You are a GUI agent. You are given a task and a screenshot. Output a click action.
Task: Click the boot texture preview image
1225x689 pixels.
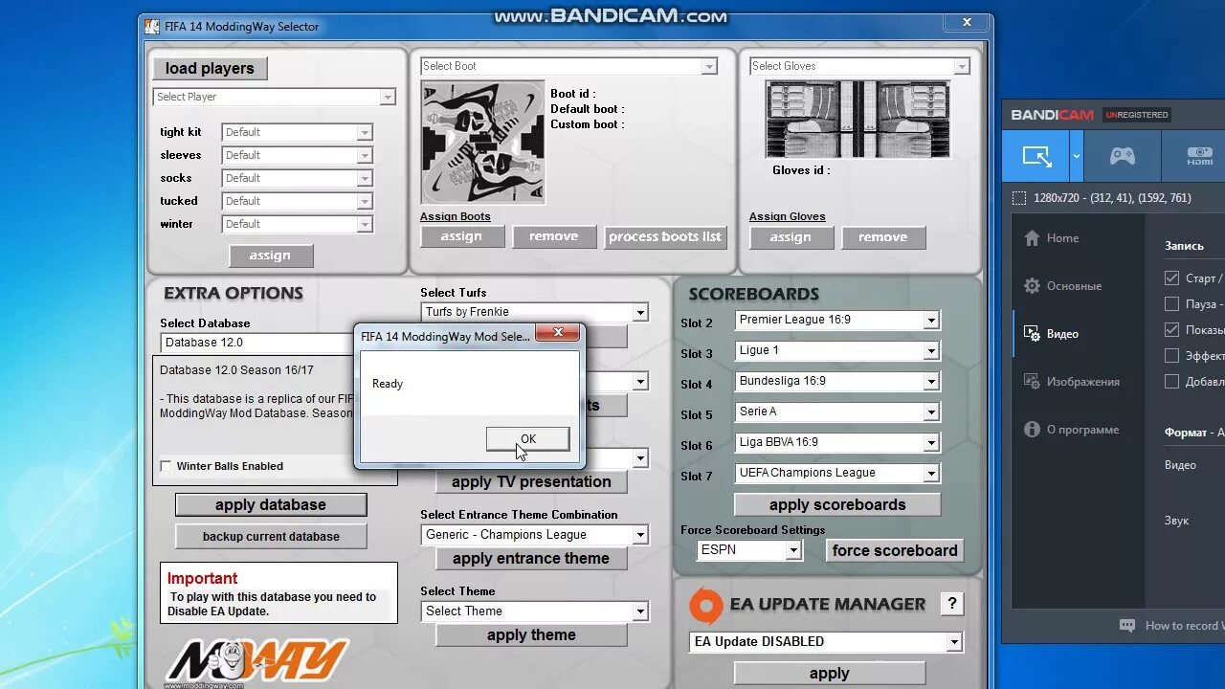483,142
